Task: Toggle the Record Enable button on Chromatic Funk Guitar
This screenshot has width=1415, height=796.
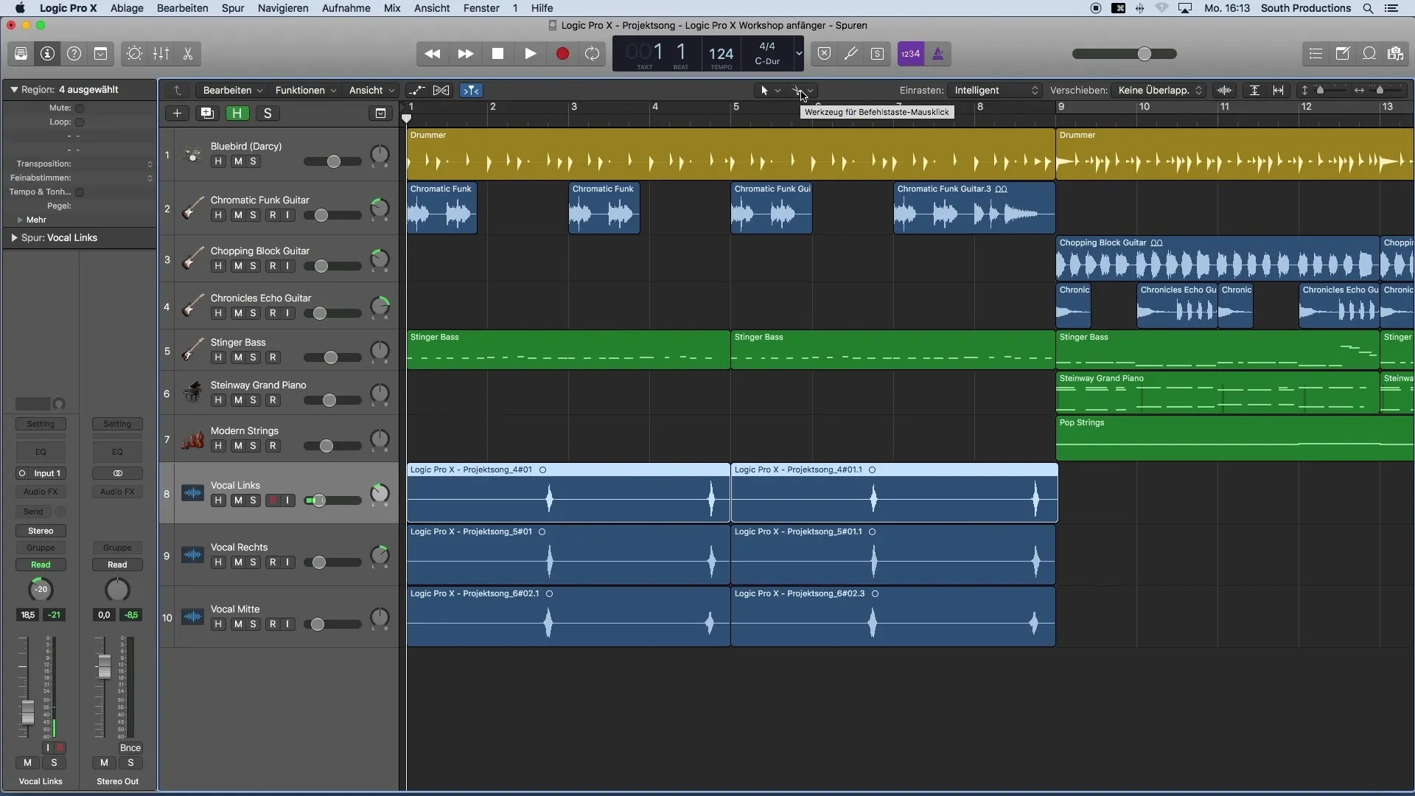Action: coord(272,214)
